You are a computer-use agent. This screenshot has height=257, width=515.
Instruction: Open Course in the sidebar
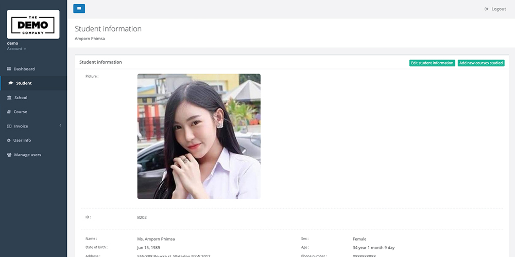[33, 112]
